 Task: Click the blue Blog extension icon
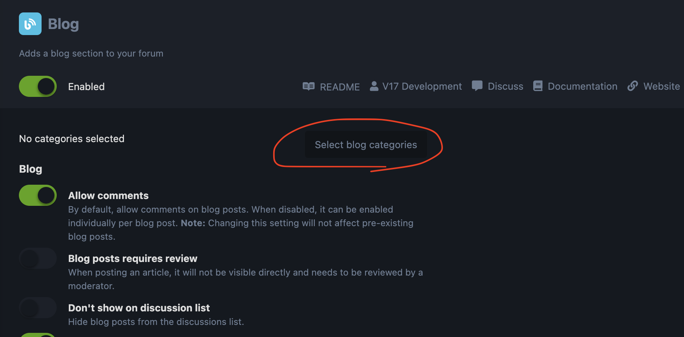(x=30, y=24)
